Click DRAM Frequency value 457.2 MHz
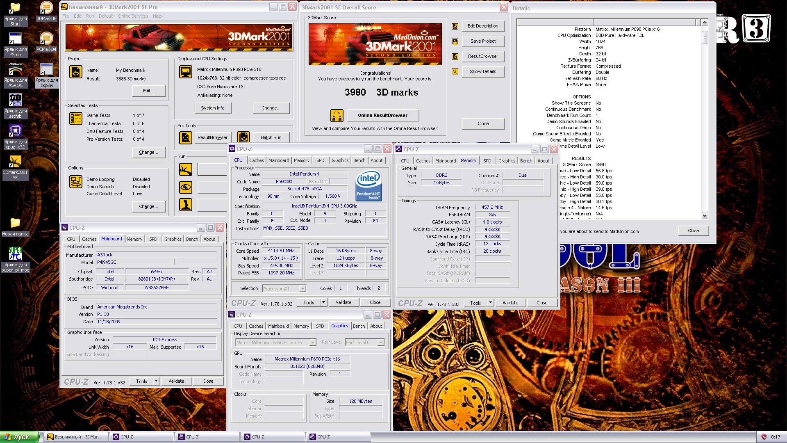This screenshot has height=443, width=787. click(x=492, y=208)
